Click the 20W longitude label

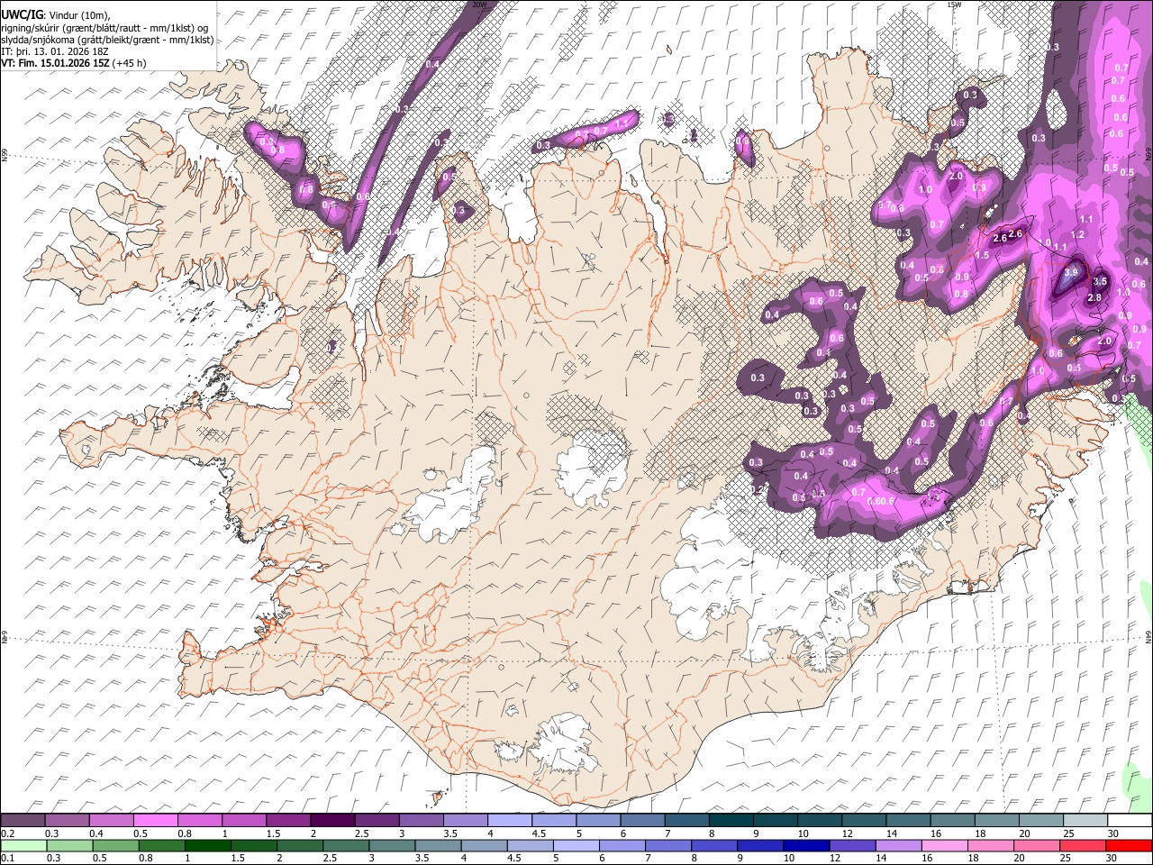click(478, 5)
